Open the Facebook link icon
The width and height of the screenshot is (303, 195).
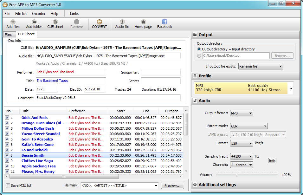[164, 22]
